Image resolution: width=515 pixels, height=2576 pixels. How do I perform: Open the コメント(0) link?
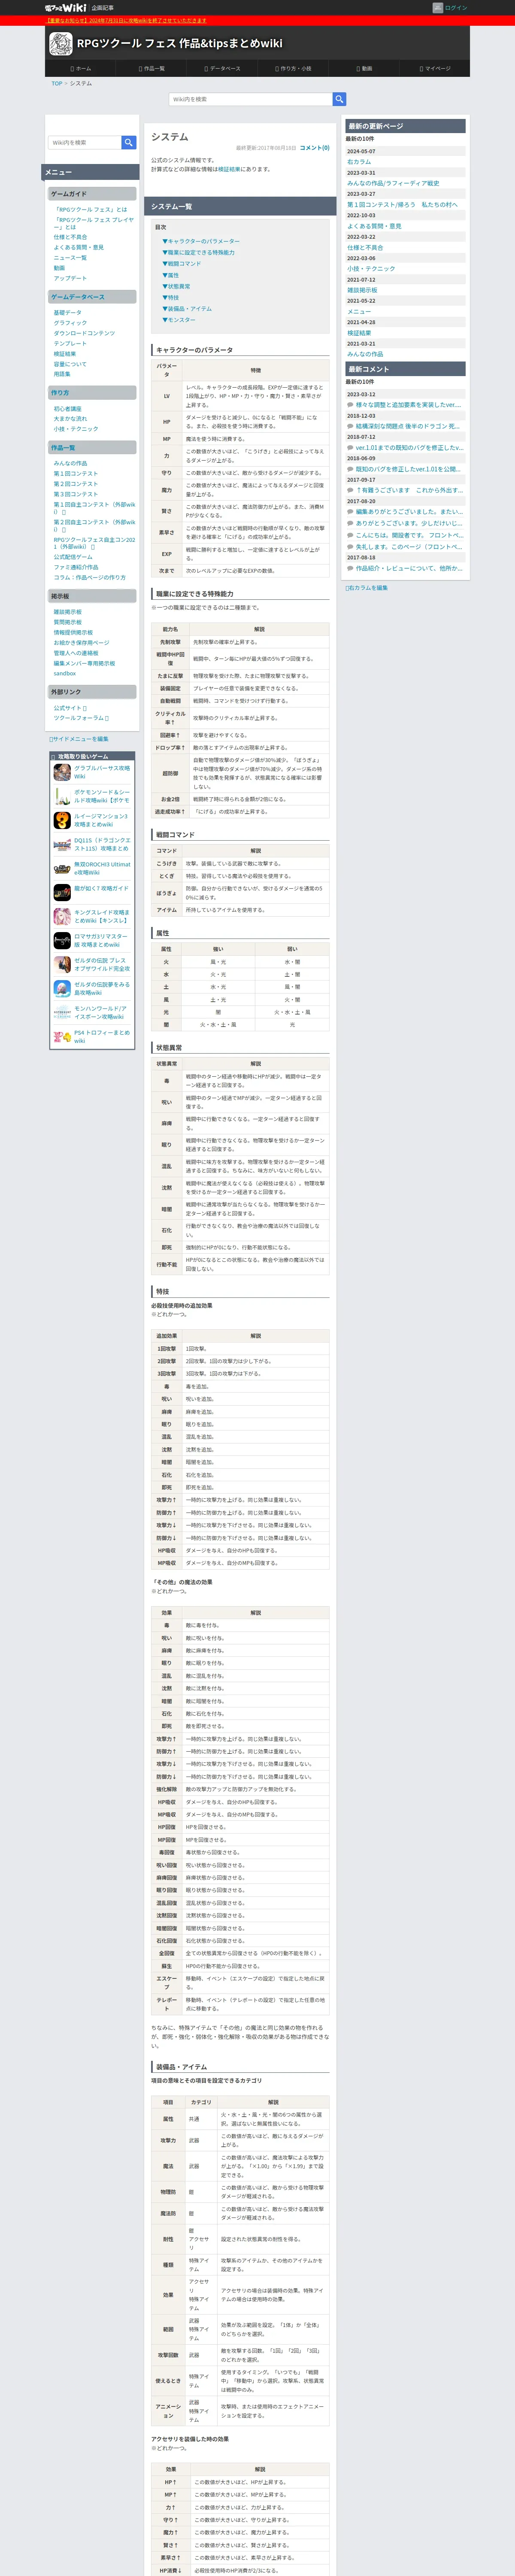click(314, 148)
